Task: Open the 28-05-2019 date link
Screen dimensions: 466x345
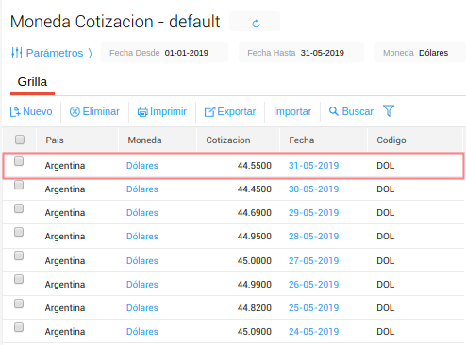Action: pyautogui.click(x=313, y=237)
